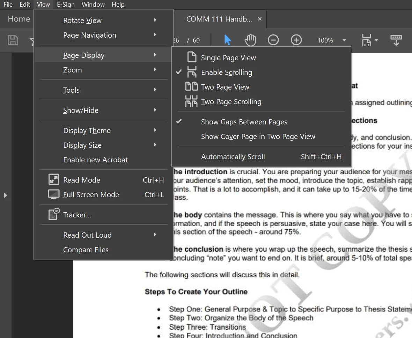Screen dimensions: 412x338
Task: Click 'Step Three: Transitions' bullet
Action: tap(208, 327)
